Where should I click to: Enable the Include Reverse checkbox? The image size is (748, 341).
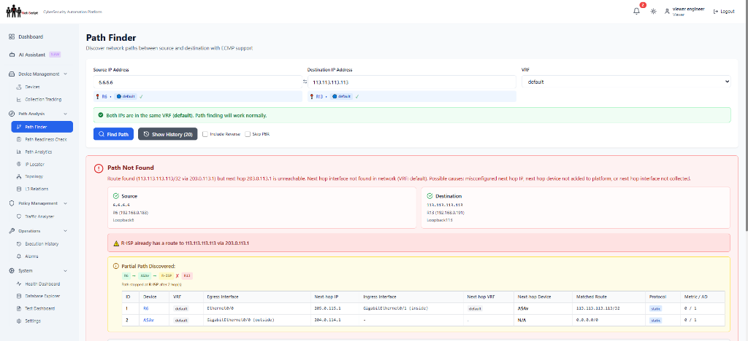point(205,134)
